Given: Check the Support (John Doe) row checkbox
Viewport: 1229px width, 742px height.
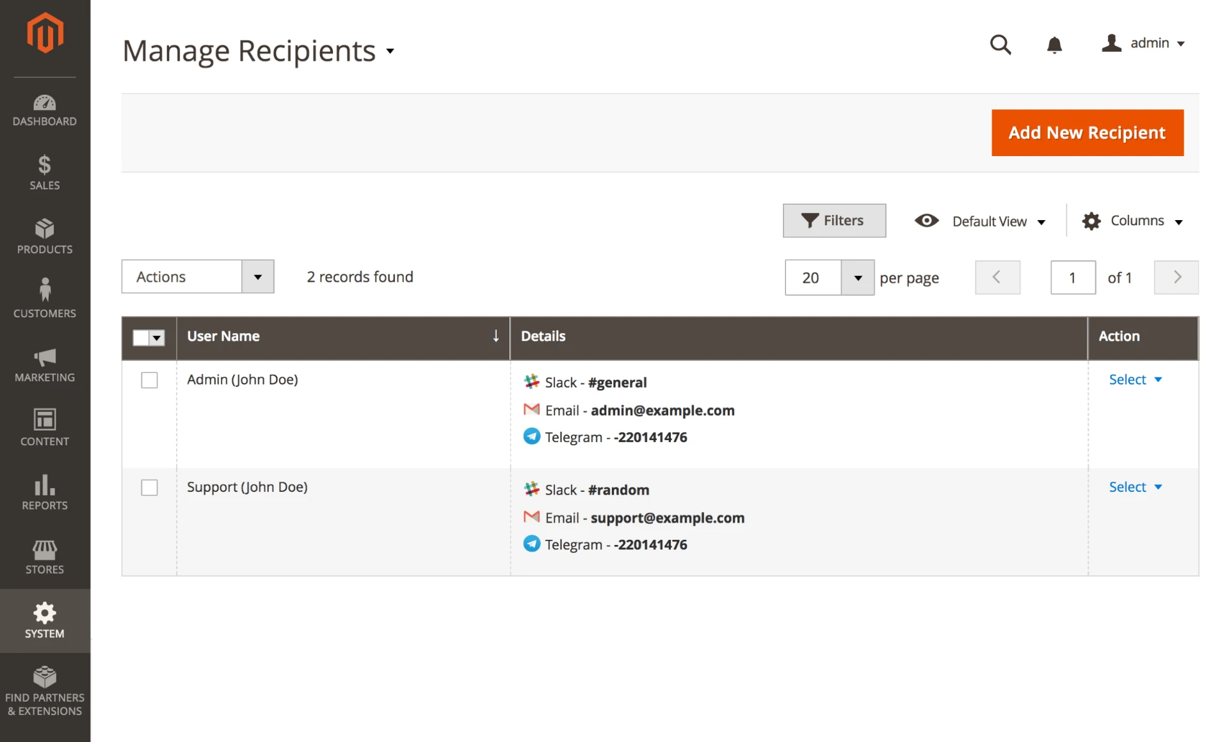Looking at the screenshot, I should point(149,487).
